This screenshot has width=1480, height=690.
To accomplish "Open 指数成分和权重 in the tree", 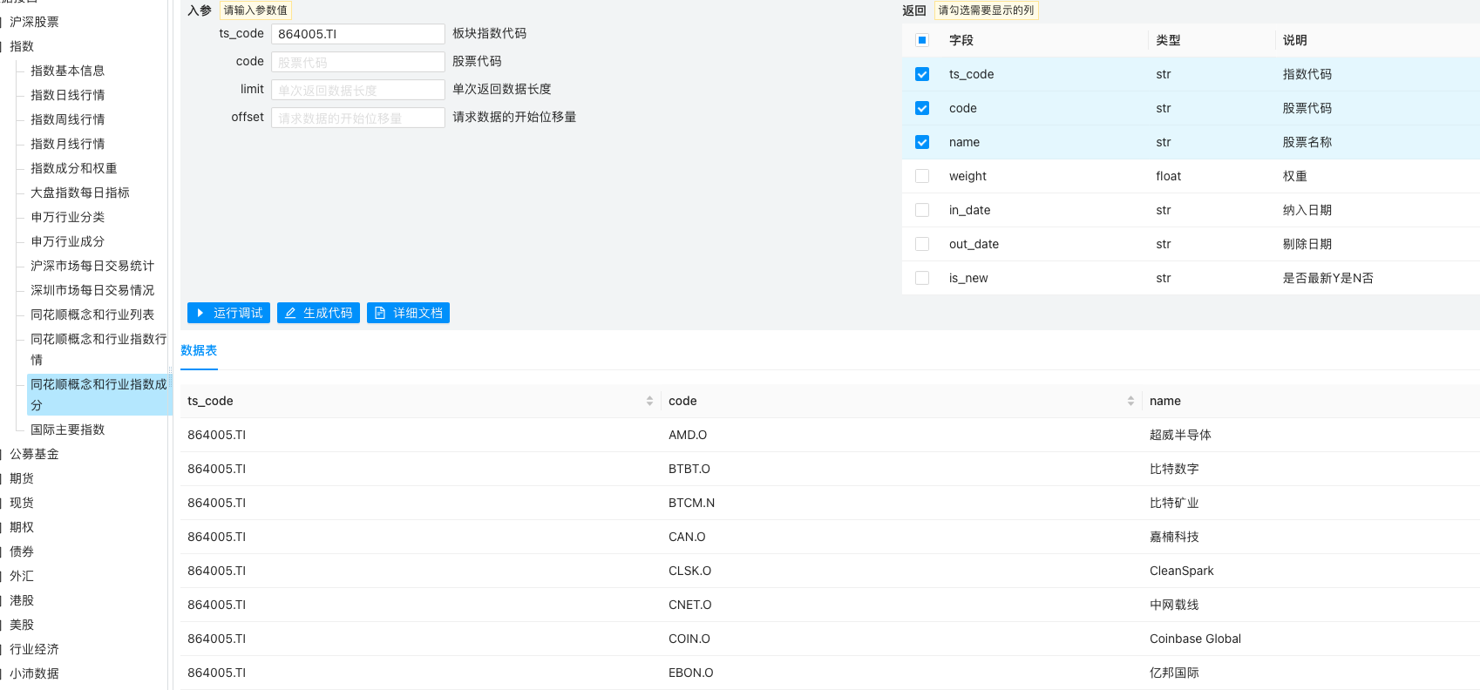I will [73, 168].
